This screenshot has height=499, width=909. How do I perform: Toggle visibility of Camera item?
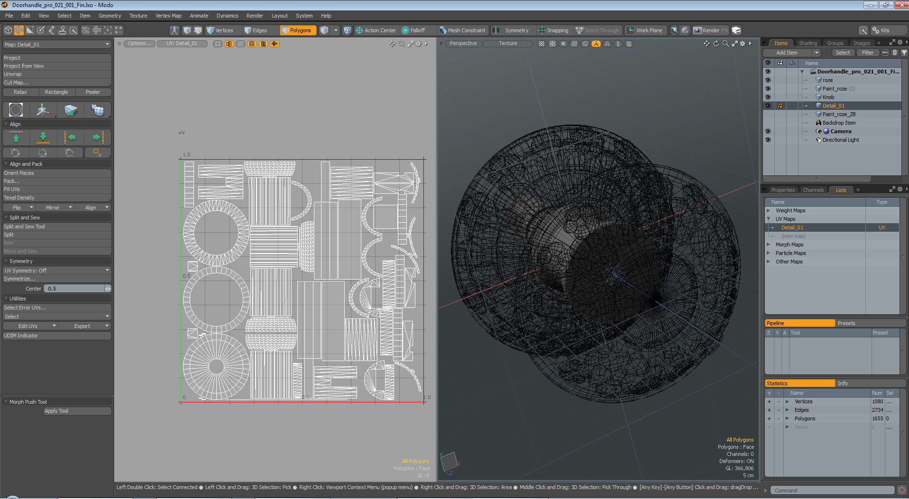[768, 131]
